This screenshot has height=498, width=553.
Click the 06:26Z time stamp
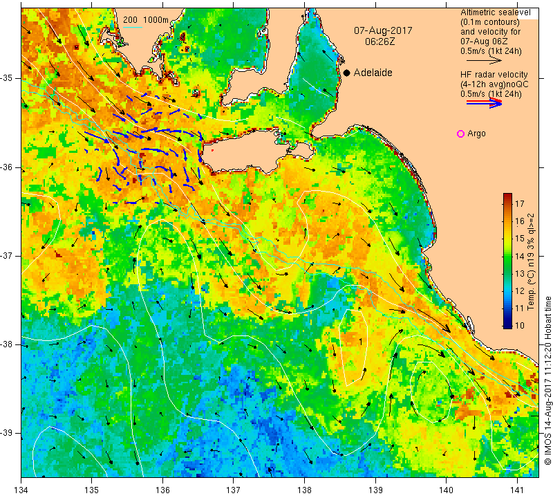[x=379, y=41]
